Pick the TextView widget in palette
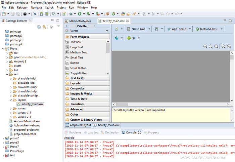 pos(76,42)
